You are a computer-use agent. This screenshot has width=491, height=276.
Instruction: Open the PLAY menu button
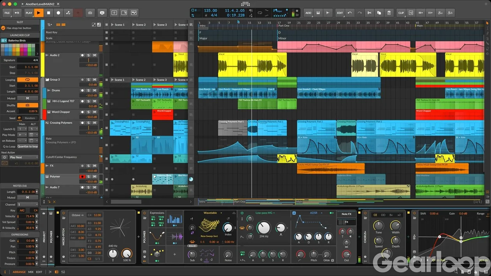pyautogui.click(x=29, y=13)
